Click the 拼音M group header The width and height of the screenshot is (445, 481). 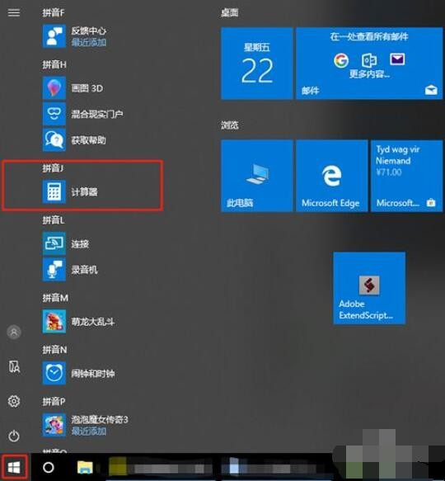55,298
